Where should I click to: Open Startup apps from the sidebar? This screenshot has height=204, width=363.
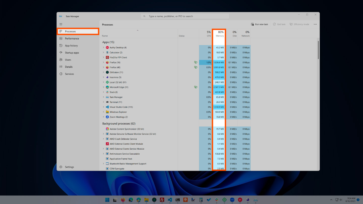coord(61,52)
